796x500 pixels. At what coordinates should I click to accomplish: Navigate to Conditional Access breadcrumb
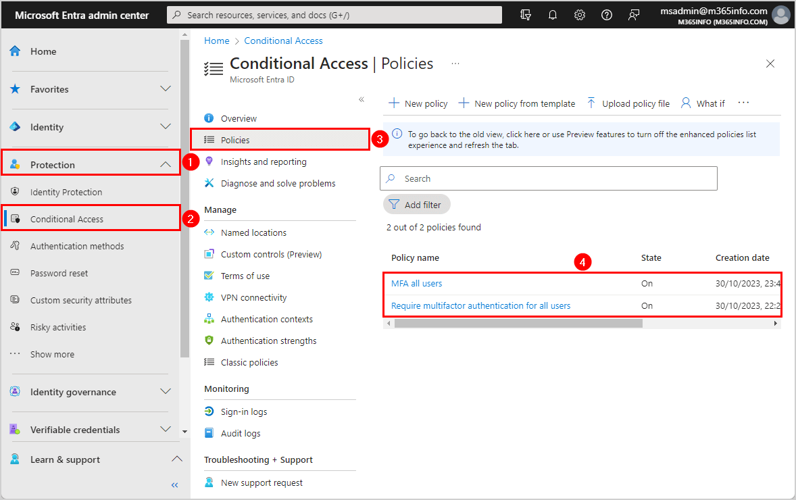pyautogui.click(x=283, y=41)
